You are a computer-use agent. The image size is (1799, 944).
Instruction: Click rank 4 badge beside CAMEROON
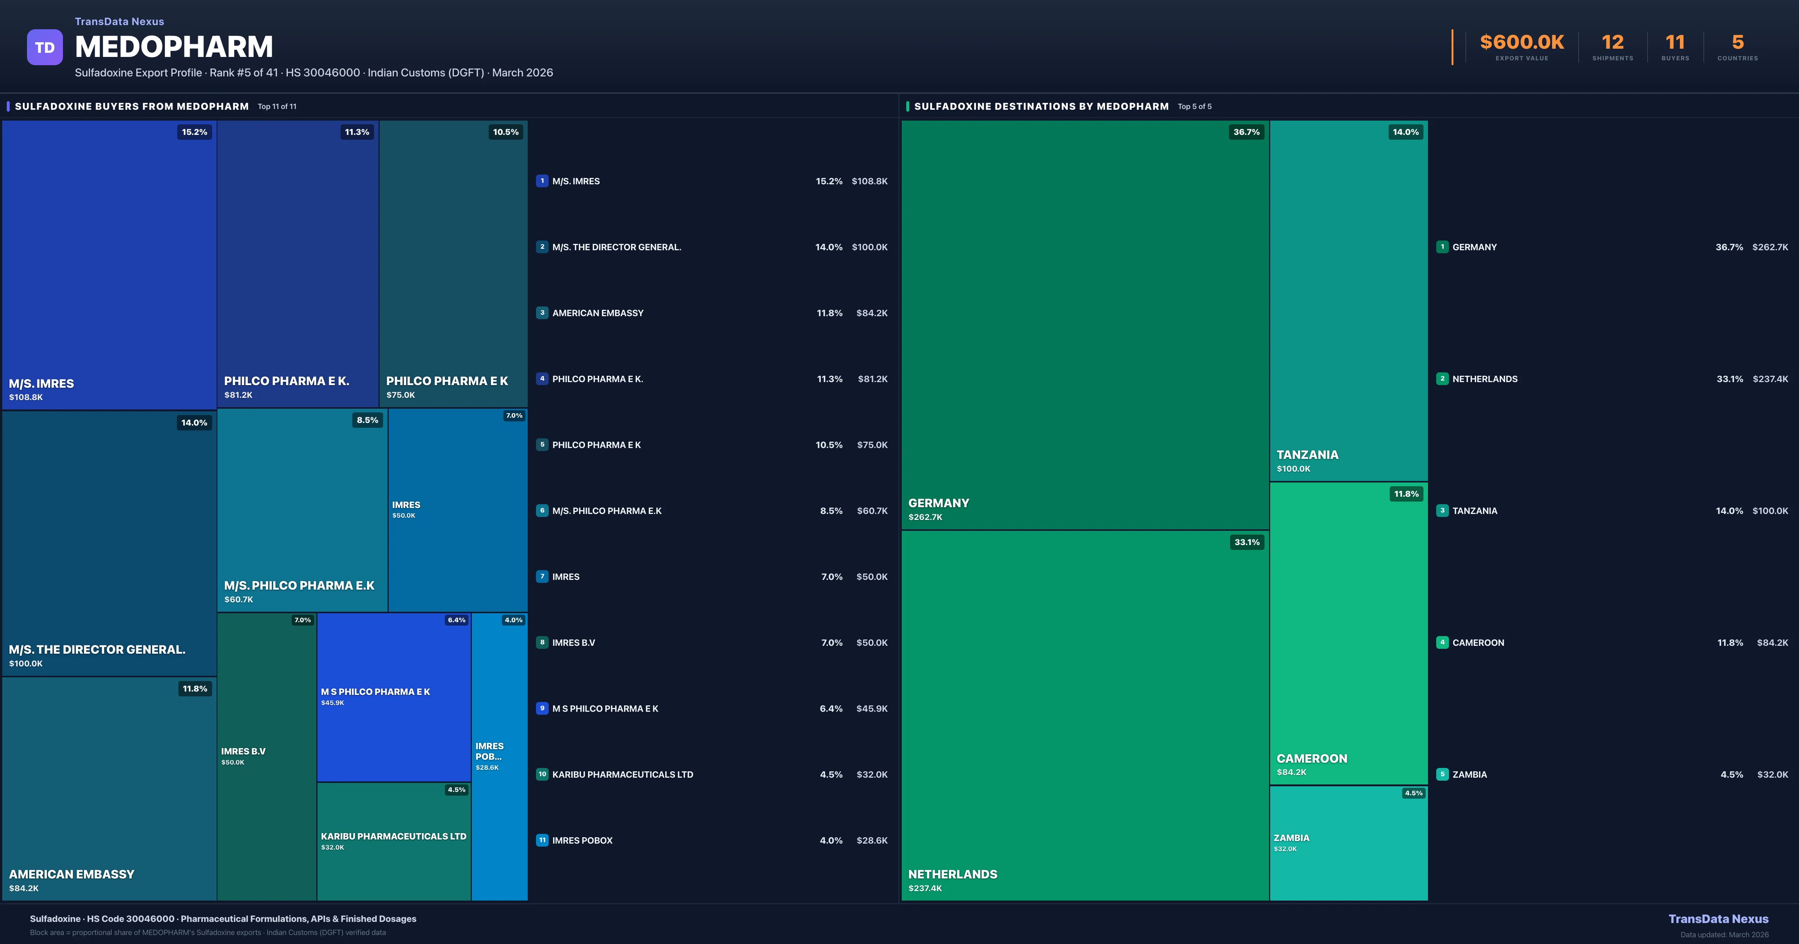[1442, 642]
